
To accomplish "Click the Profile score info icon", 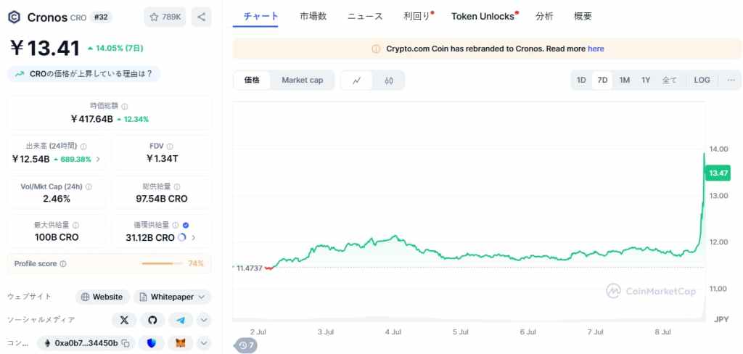I will [x=63, y=263].
